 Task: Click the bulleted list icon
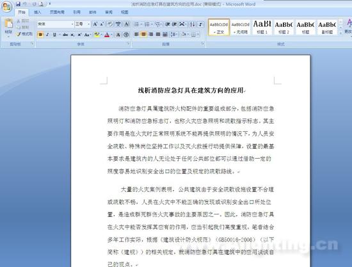[136, 24]
